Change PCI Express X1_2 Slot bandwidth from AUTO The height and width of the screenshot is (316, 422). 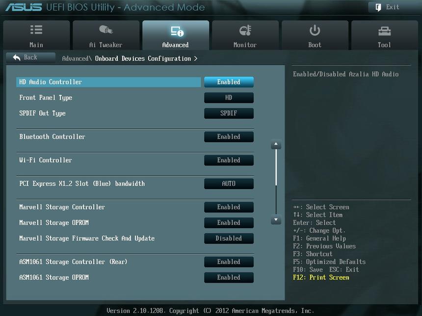pos(229,183)
